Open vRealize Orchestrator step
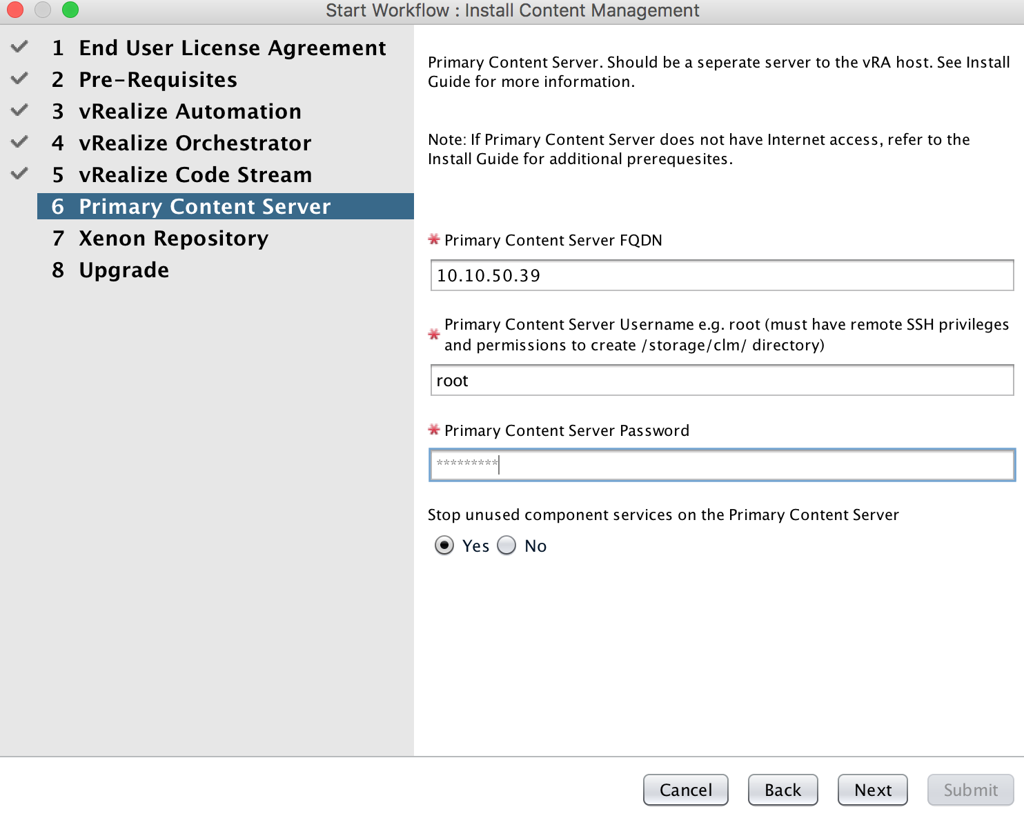Screen dimensions: 1024x818 point(195,143)
